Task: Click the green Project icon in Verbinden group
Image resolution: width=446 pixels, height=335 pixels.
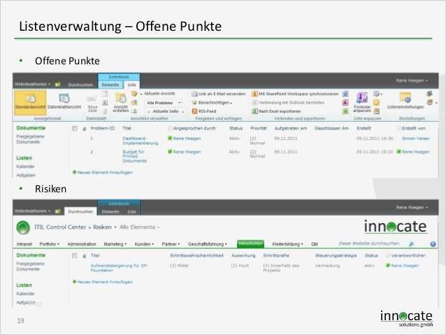Action: coord(345,111)
